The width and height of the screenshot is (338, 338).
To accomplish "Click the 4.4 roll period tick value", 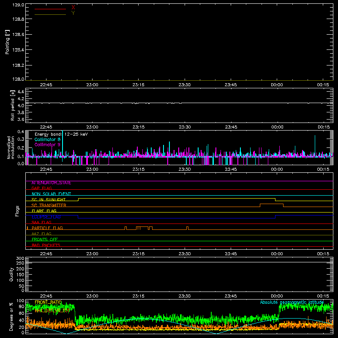I will [x=21, y=92].
